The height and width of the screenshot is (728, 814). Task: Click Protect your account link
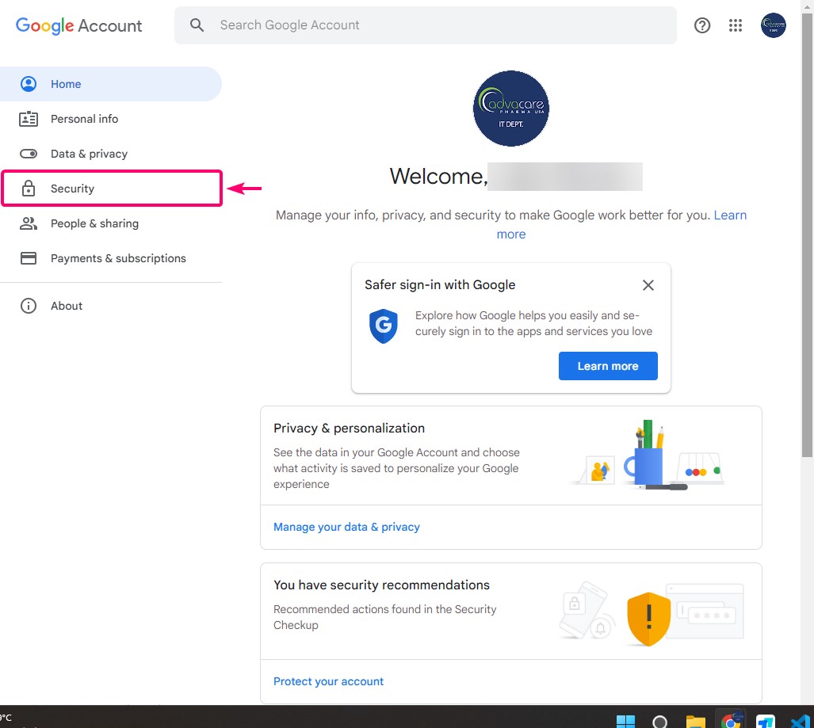point(328,681)
